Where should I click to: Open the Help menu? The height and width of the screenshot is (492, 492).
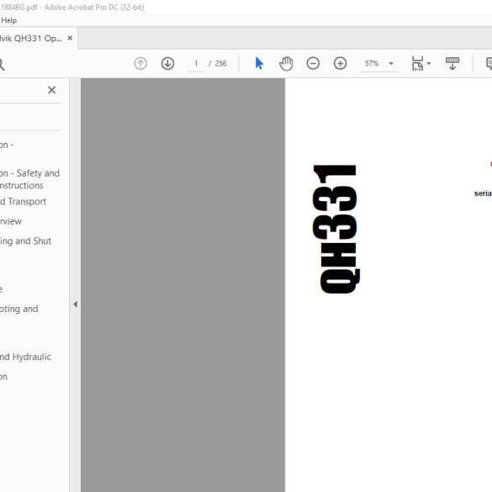(8, 20)
